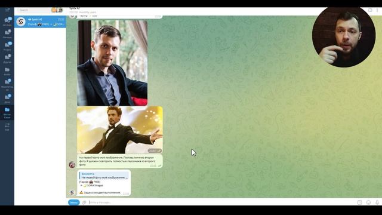Open the emoji picker icon
This screenshot has height=215, width=382.
(368, 202)
